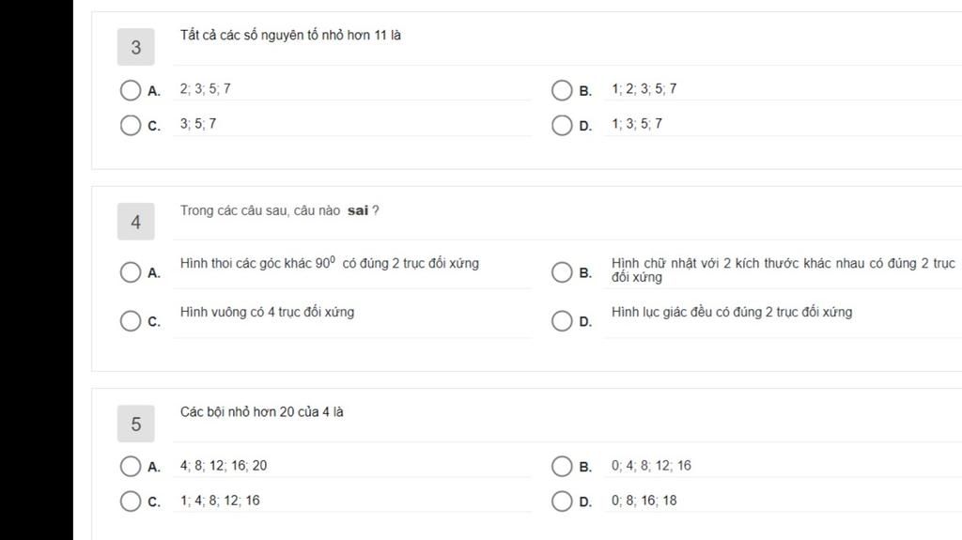Choose radio B '0; 4; 8; 12; 16'

coord(562,467)
